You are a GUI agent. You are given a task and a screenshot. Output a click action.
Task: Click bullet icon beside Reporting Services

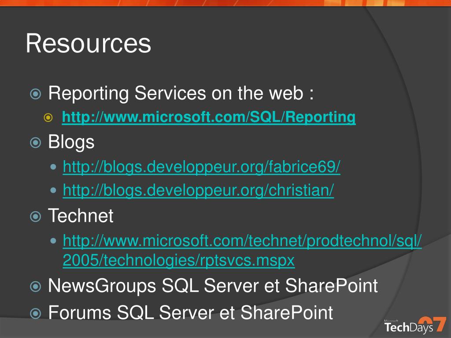35,94
